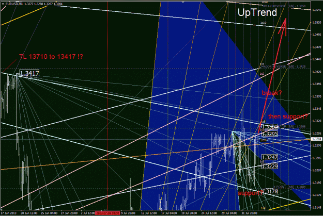Click '17 Jul 04:00' on the time axis
323x216 pixels.
pyautogui.click(x=169, y=213)
